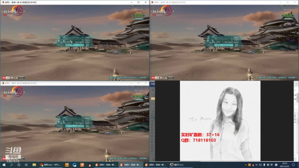Click password field in top-left game login panel
The width and height of the screenshot is (299, 168).
75,40
